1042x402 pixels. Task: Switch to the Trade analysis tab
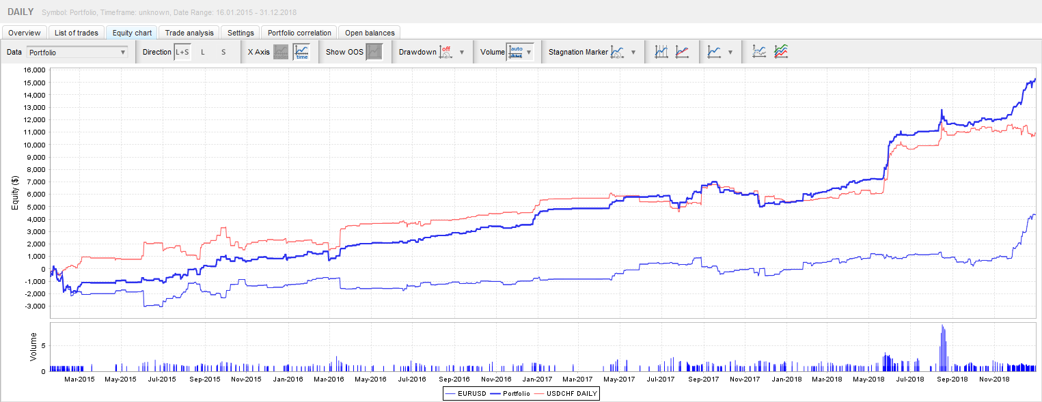189,33
